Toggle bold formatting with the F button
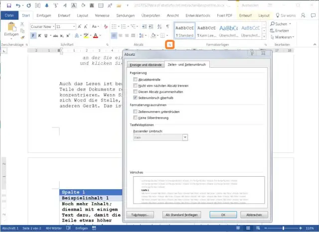This screenshot has width=319, height=232. coord(33,36)
